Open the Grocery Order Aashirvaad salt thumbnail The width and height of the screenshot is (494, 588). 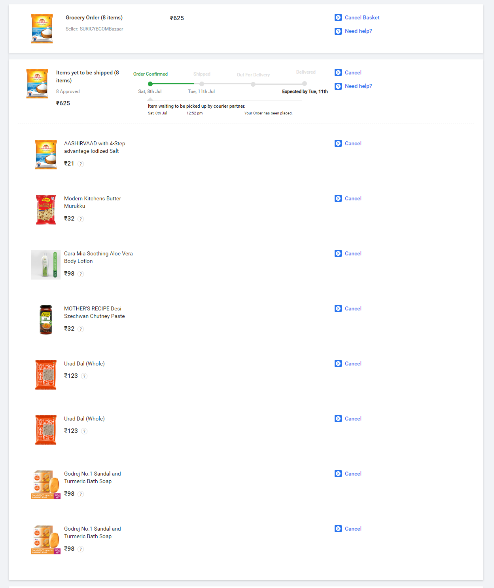coord(42,29)
